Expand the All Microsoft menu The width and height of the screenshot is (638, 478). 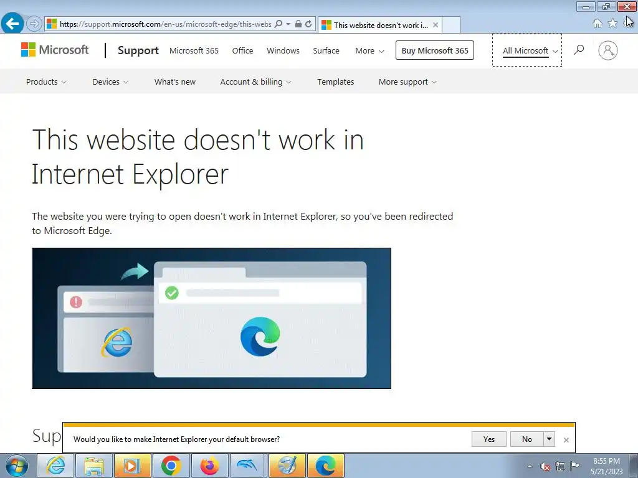click(x=530, y=51)
